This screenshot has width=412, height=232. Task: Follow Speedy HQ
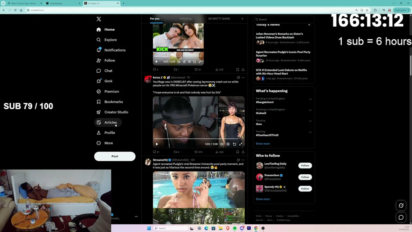pyautogui.click(x=305, y=189)
